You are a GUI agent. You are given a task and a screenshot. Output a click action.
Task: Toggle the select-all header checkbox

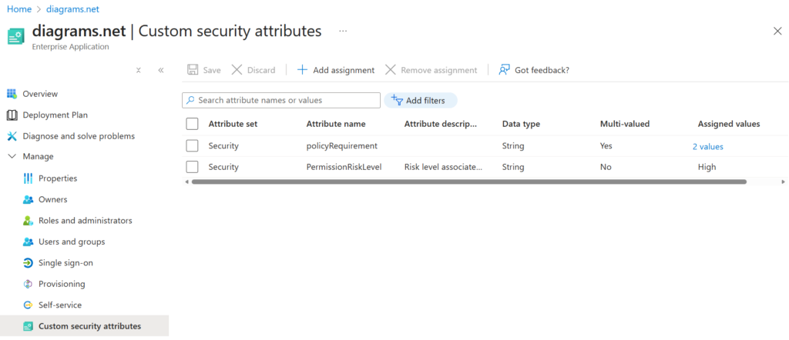click(x=193, y=124)
